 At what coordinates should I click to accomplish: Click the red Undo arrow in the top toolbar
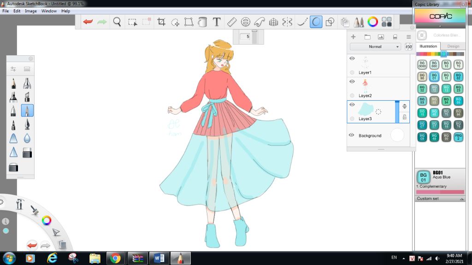(88, 22)
